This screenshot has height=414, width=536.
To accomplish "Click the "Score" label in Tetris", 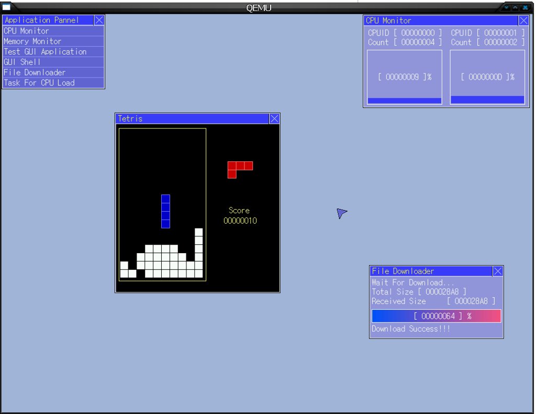I will pos(239,211).
